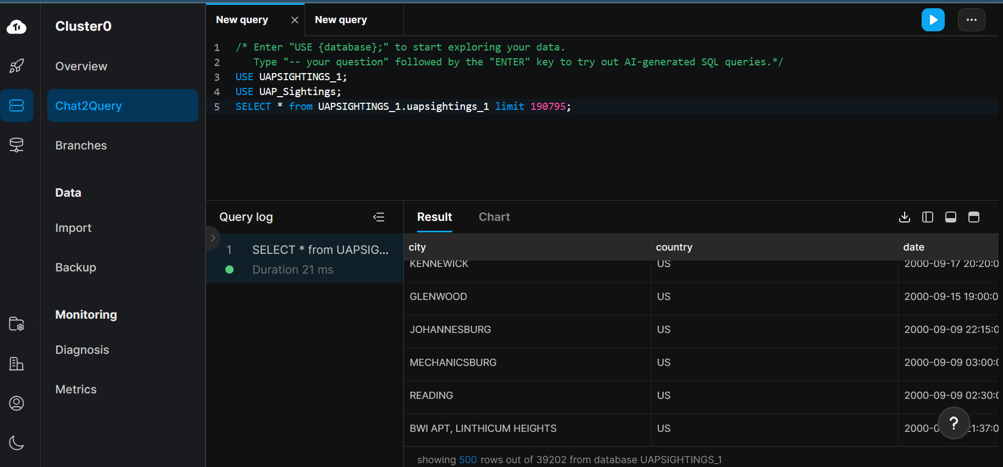Click the USE UAP_Sightings line in editor
The height and width of the screenshot is (467, 1003).
288,92
